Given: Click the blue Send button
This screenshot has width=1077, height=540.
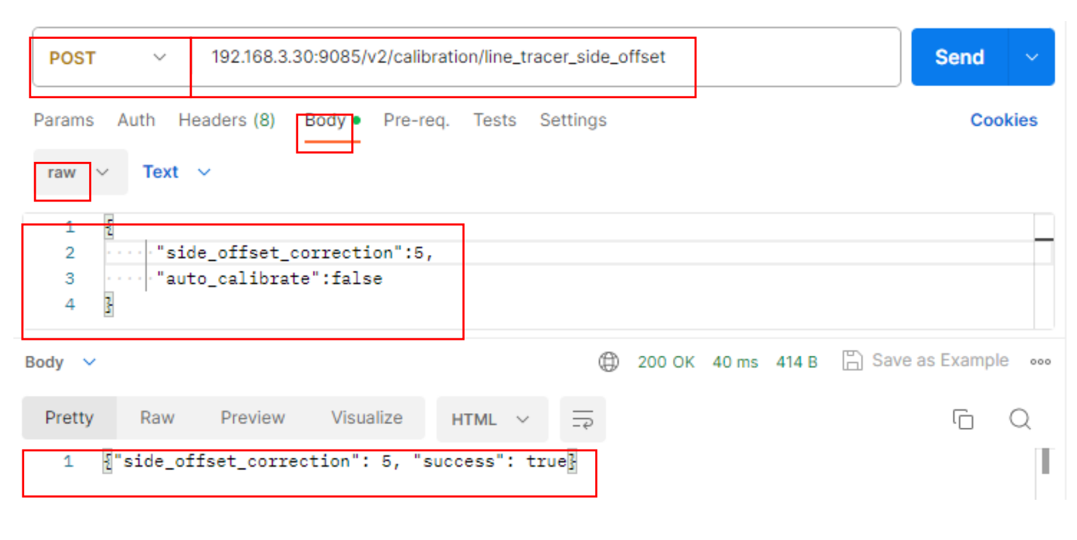Looking at the screenshot, I should [959, 57].
